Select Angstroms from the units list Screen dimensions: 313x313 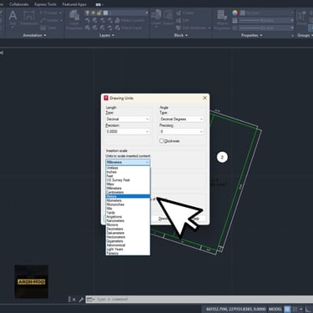click(128, 217)
